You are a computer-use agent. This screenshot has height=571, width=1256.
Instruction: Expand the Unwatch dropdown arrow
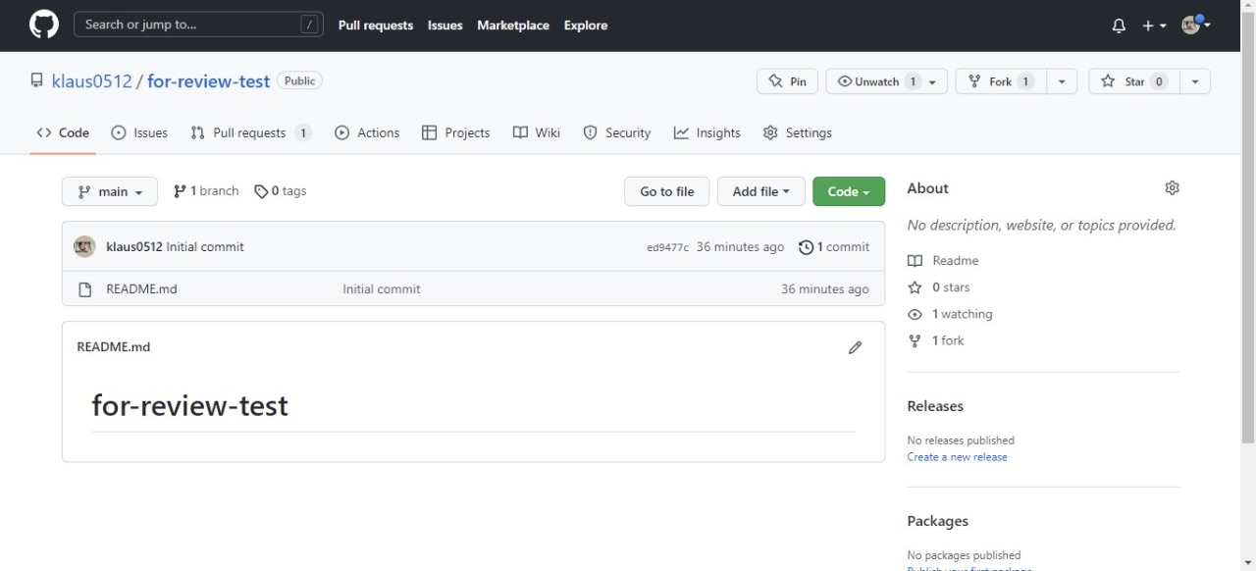click(x=933, y=81)
